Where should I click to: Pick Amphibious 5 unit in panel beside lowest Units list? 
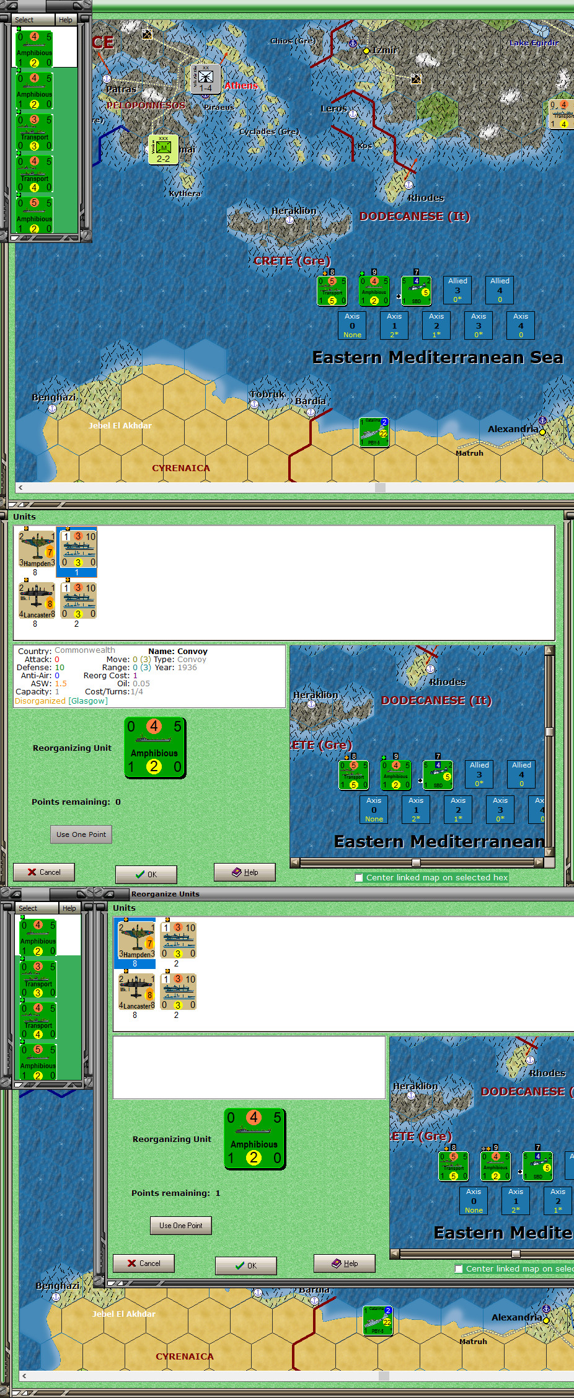point(38,1061)
